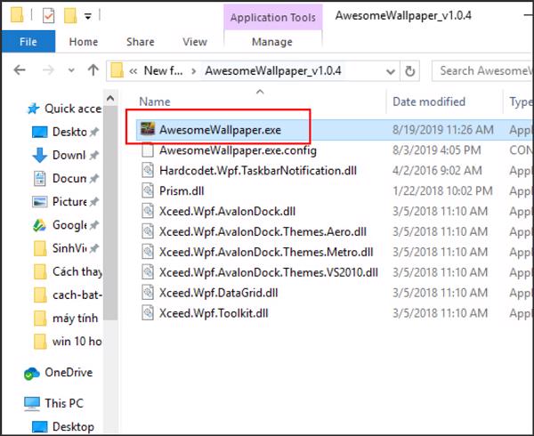Select Xceed.Wpf.AvalonDock.Themes.Metro.dll file

tap(266, 252)
